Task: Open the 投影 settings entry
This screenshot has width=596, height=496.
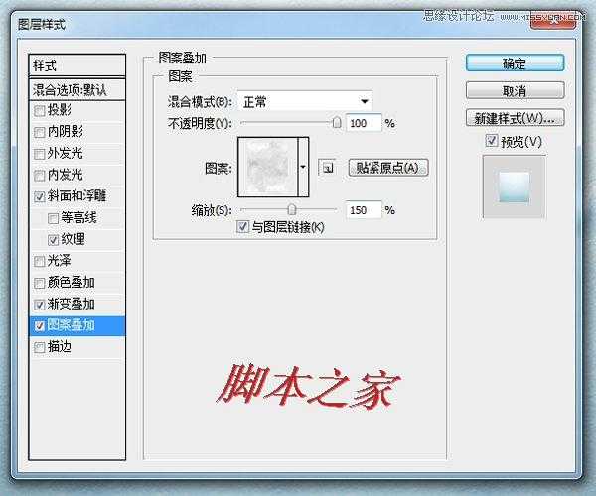Action: coord(59,110)
